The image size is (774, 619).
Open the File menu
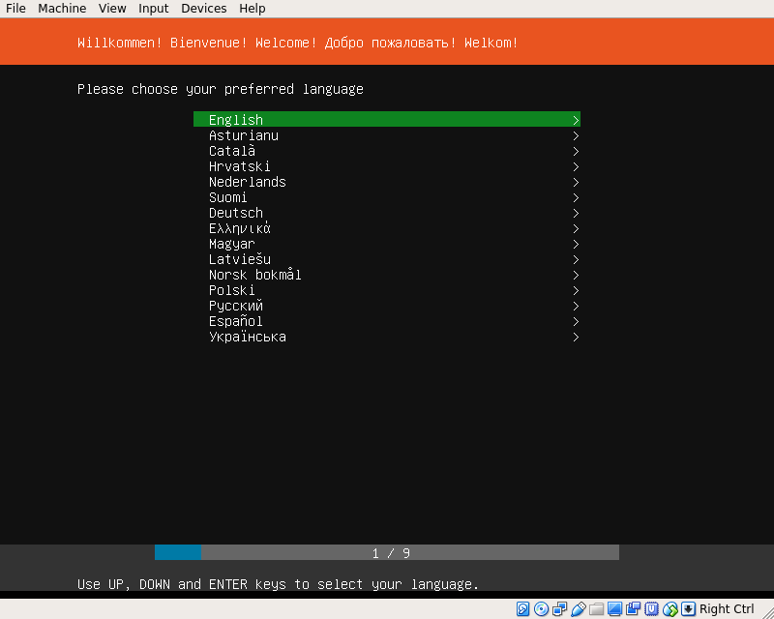[15, 9]
